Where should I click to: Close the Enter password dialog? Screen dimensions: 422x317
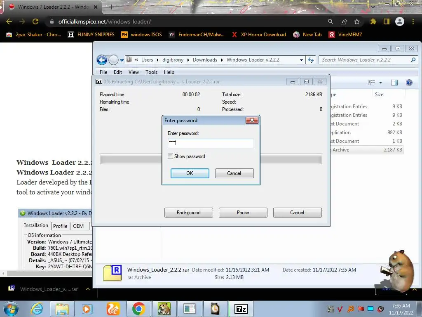point(252,120)
